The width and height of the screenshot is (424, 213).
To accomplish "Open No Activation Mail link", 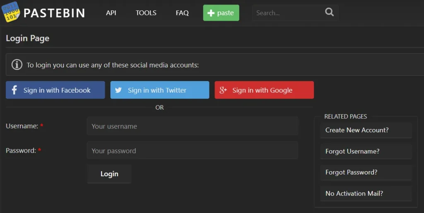I will click(366, 193).
